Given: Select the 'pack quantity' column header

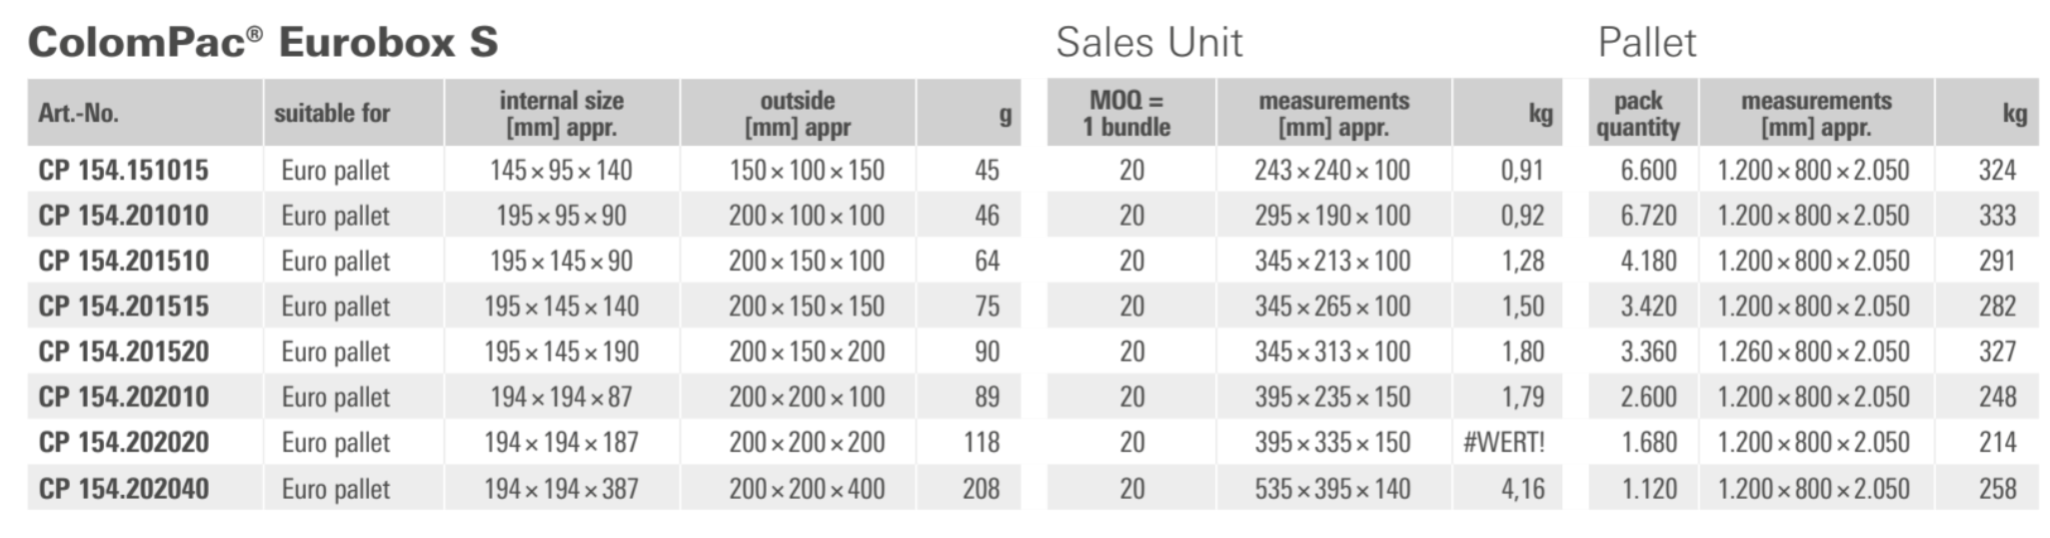Looking at the screenshot, I should pos(1637,113).
